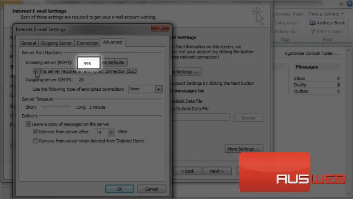The image size is (353, 199).
Task: Toggle Leave a copy of messages on server
Action: tap(28, 124)
